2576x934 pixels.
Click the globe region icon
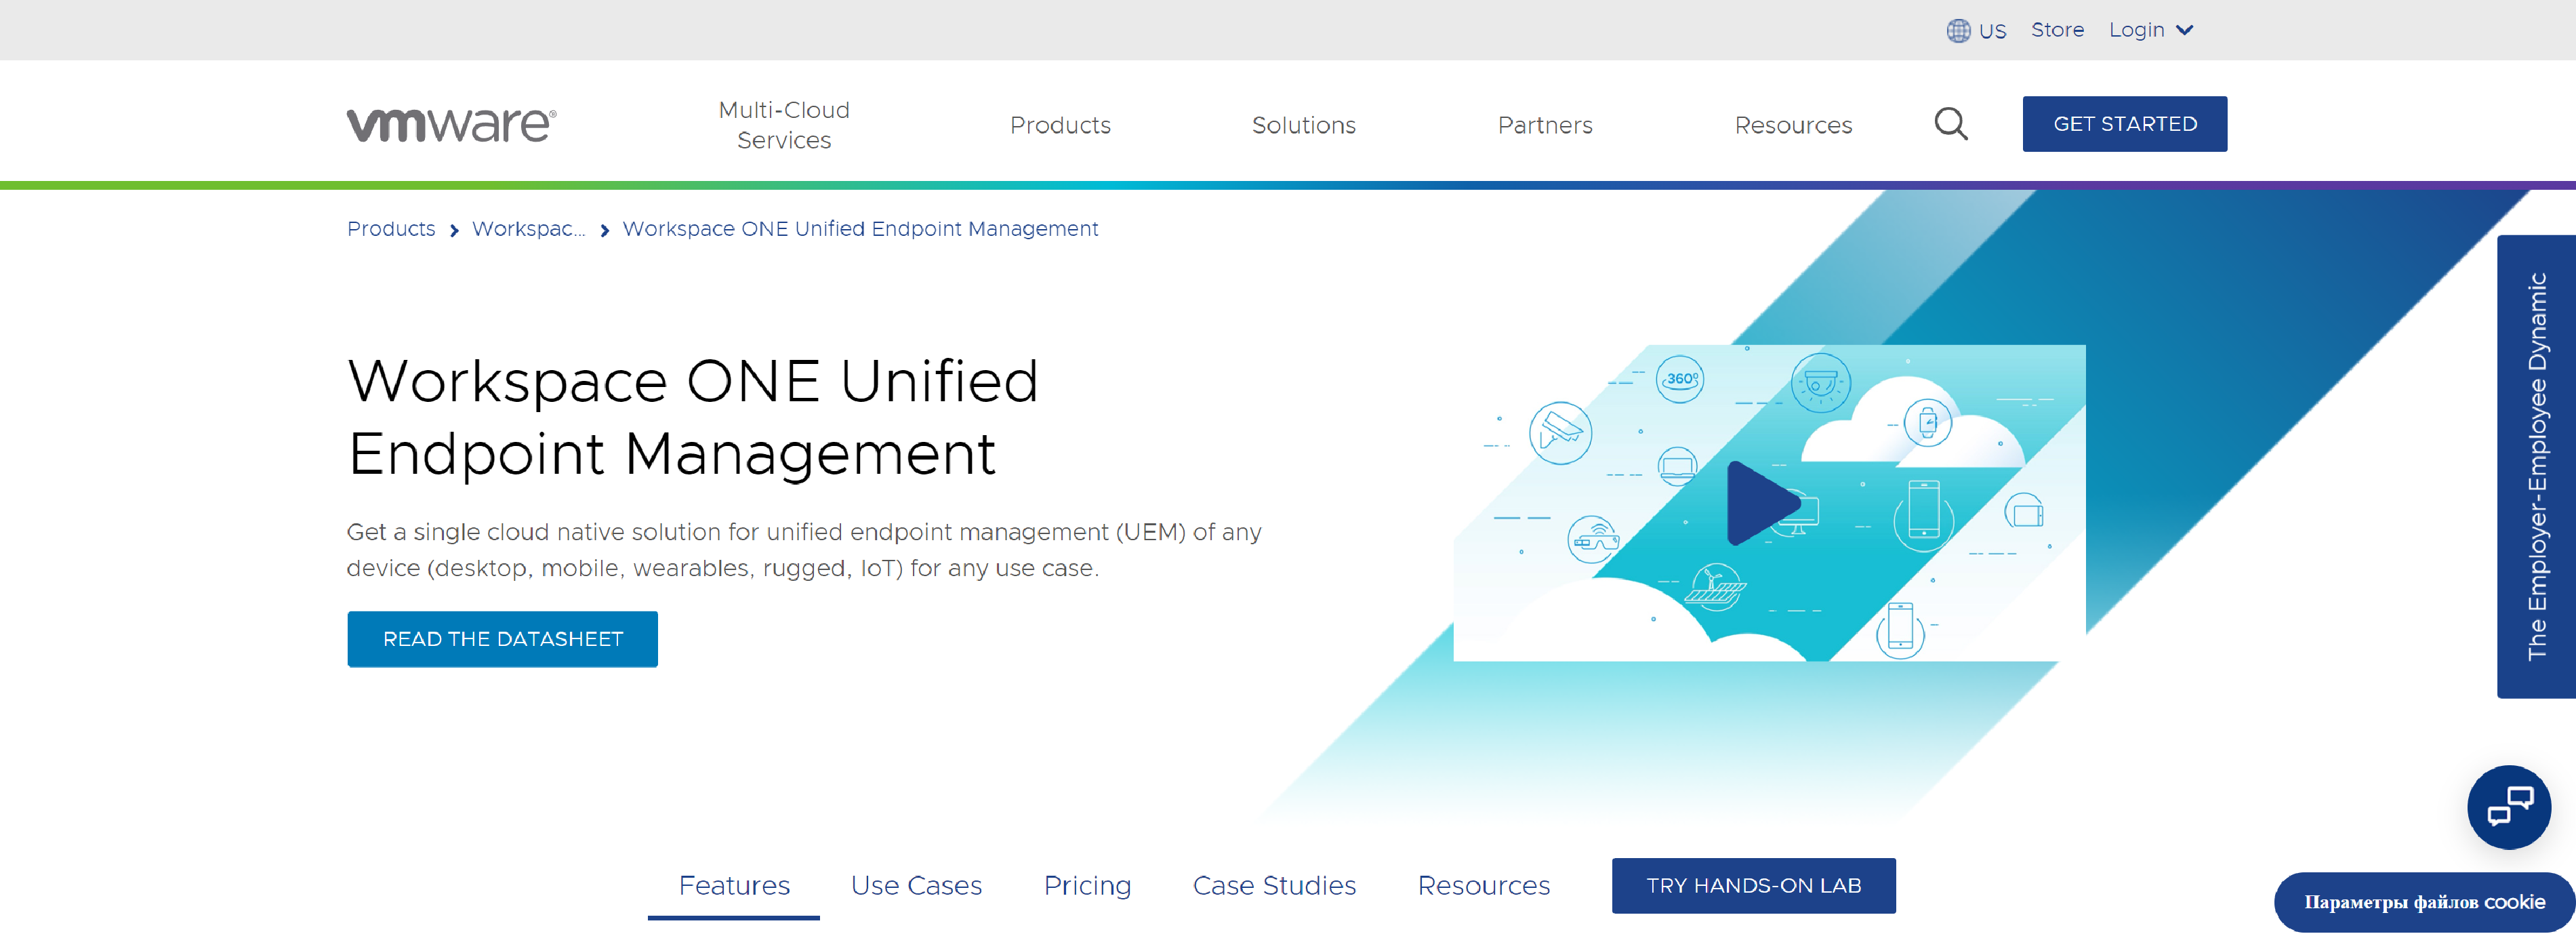(x=1958, y=31)
